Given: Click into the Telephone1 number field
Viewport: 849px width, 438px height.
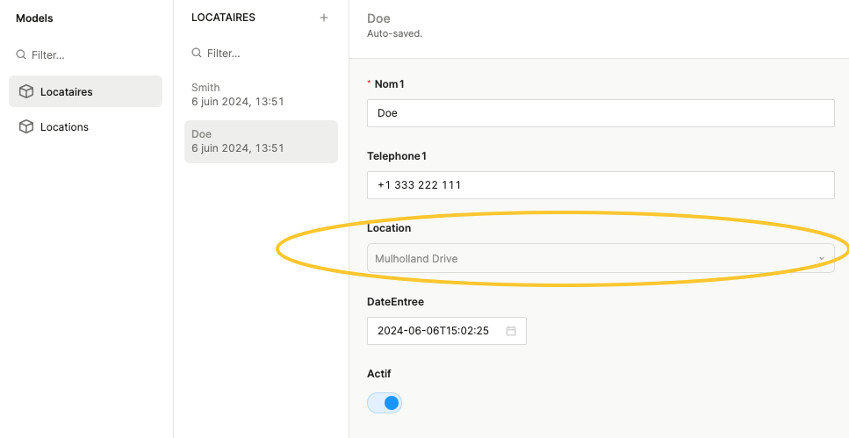Looking at the screenshot, I should click(x=600, y=185).
